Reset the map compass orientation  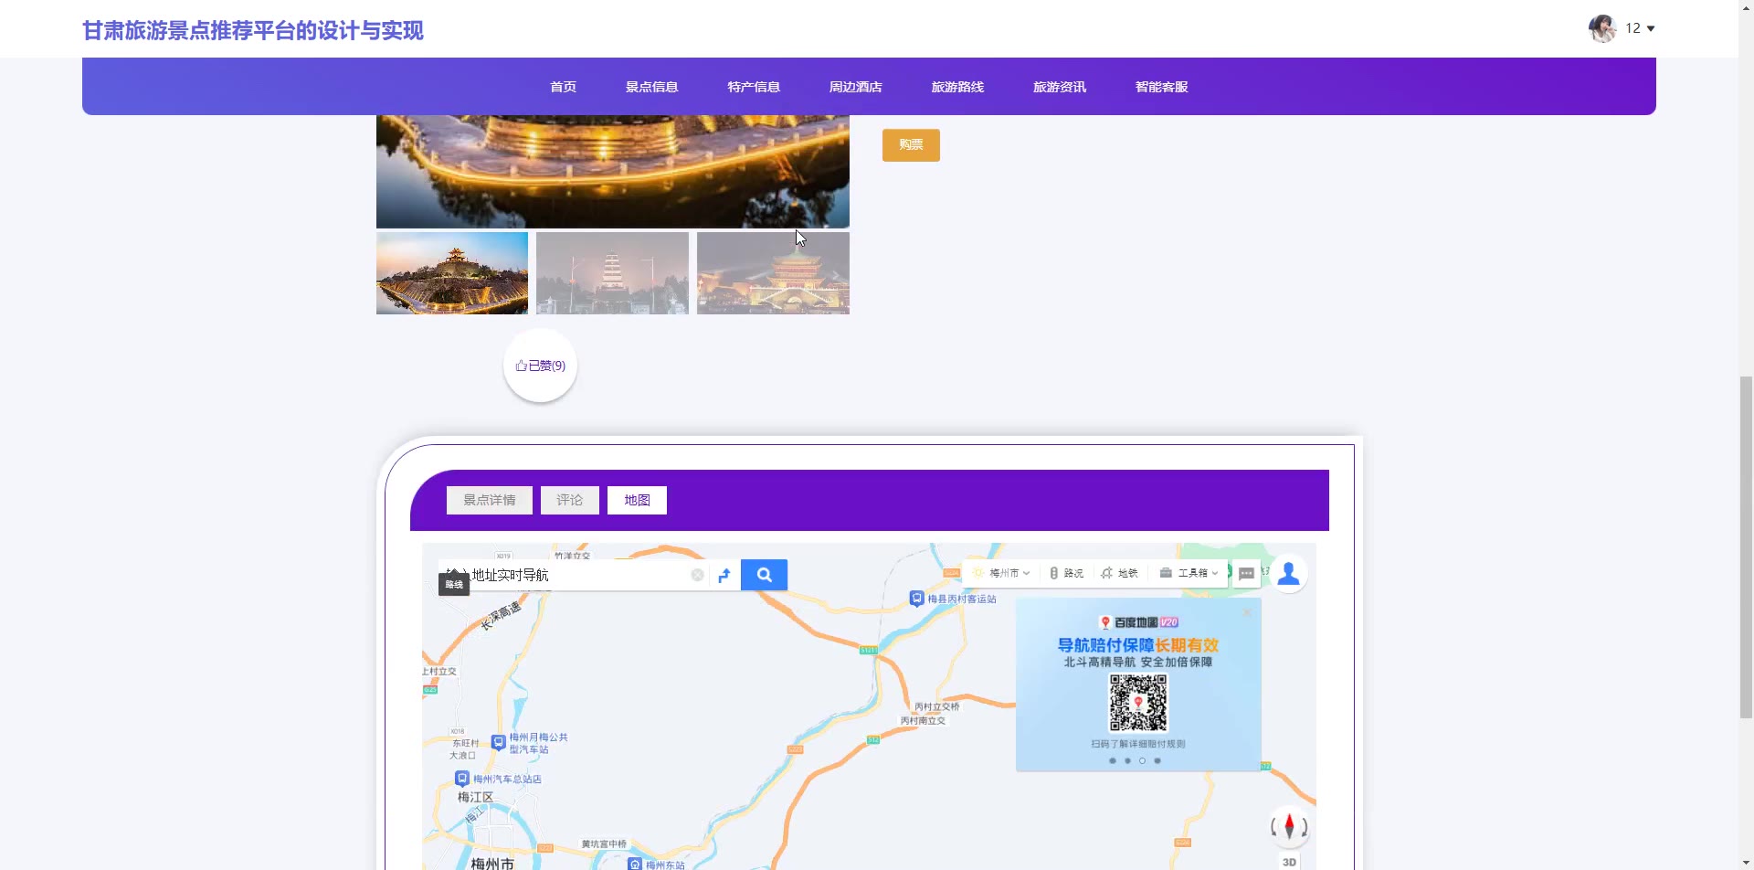click(1289, 826)
